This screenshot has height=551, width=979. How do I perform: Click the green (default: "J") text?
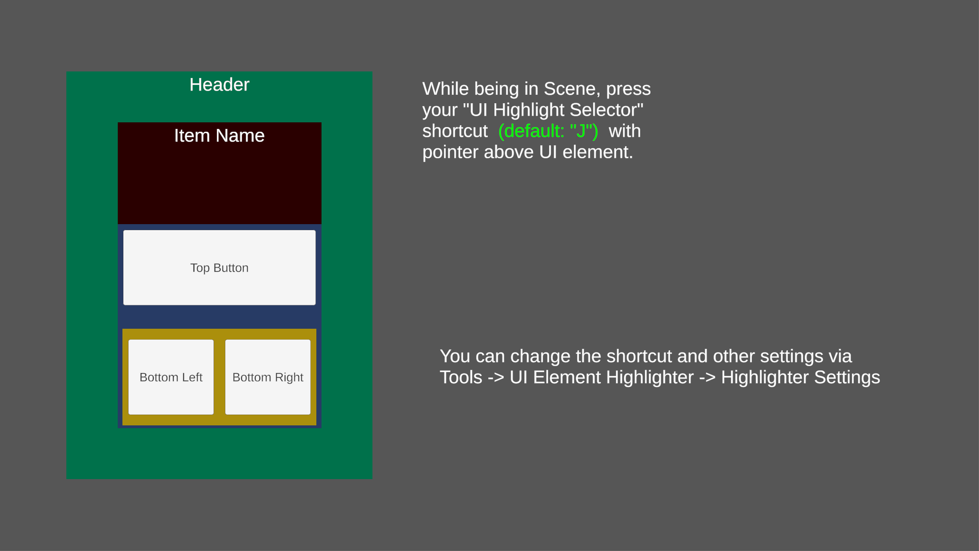click(548, 131)
